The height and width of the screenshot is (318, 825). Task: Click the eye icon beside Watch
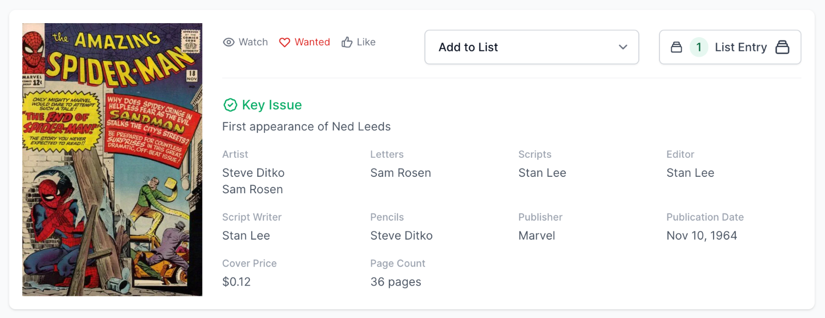pos(228,42)
